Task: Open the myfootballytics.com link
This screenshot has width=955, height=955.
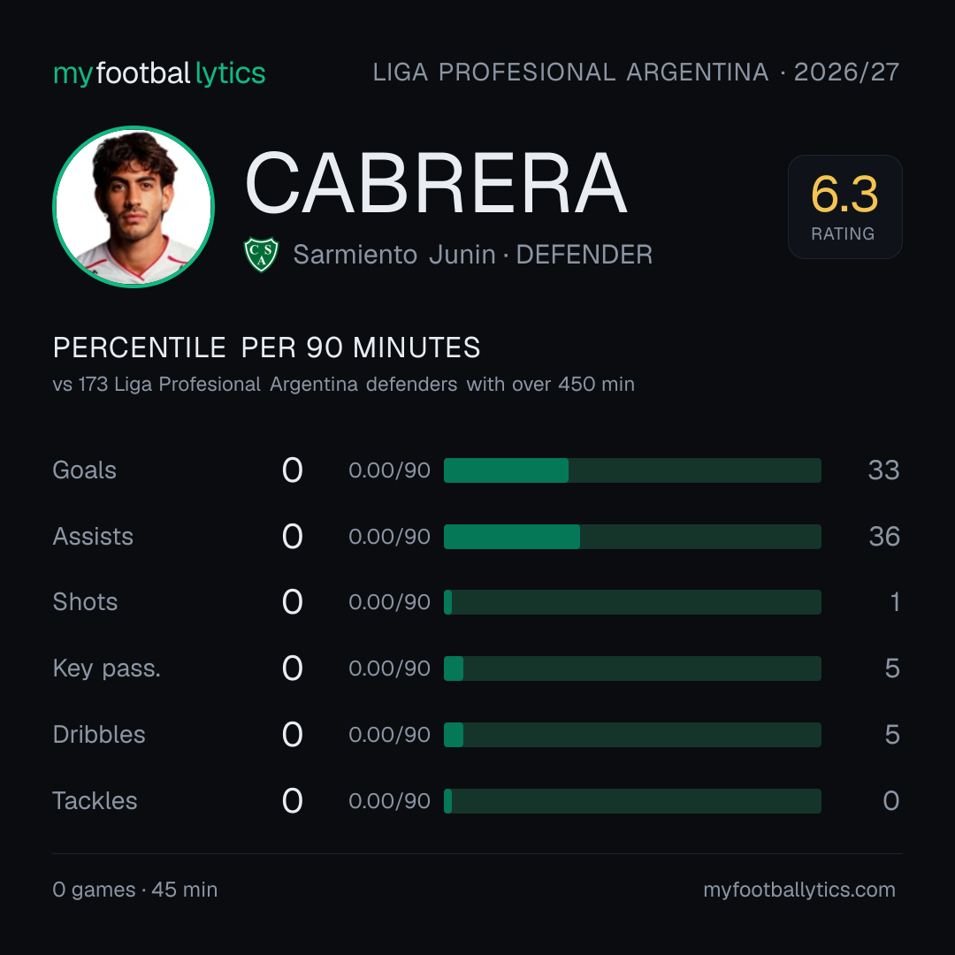Action: (x=799, y=890)
